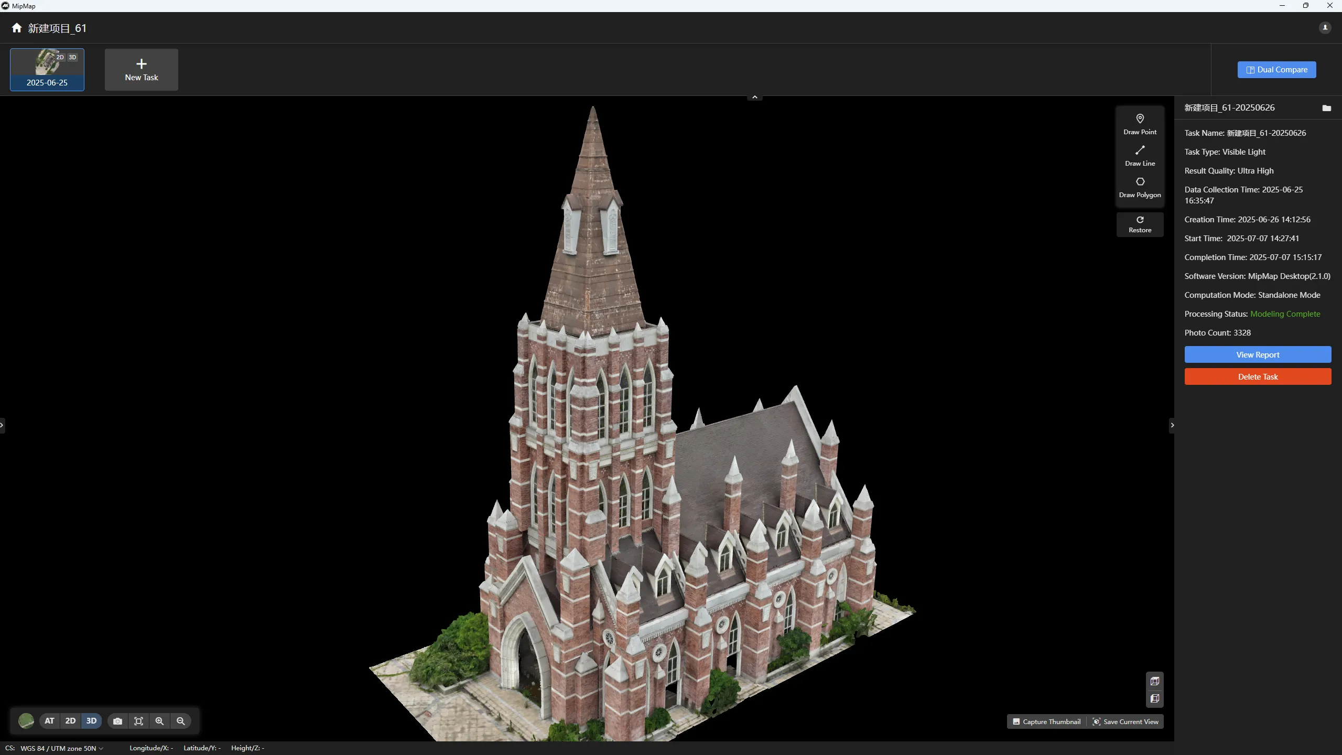Fit model to view with frame icon
The height and width of the screenshot is (755, 1342).
point(138,721)
